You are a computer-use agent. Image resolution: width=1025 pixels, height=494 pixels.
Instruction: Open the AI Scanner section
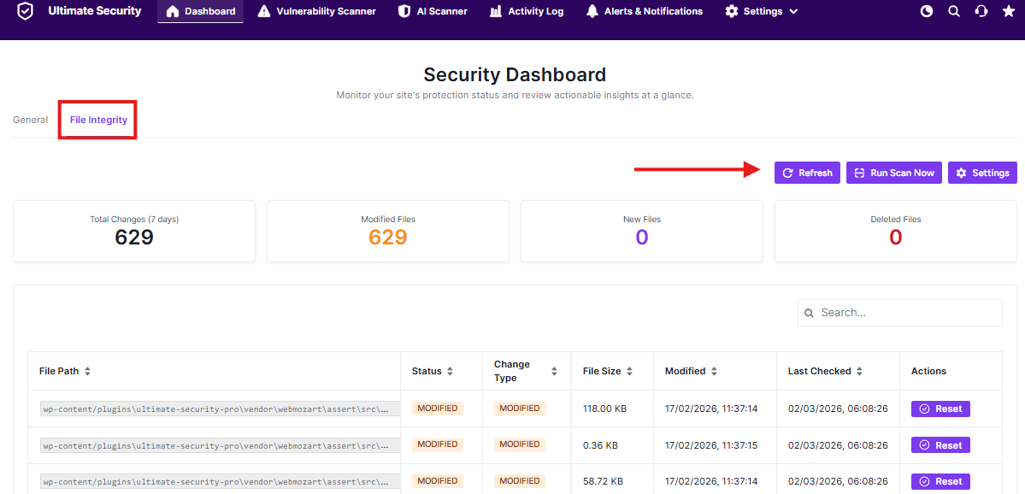pyautogui.click(x=433, y=11)
